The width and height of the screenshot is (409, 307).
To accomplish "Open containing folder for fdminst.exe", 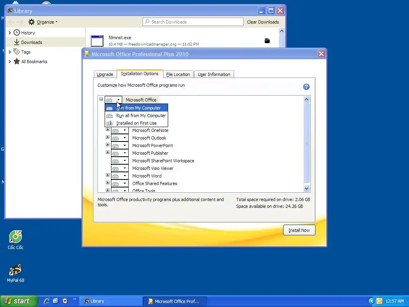I will pos(267,41).
